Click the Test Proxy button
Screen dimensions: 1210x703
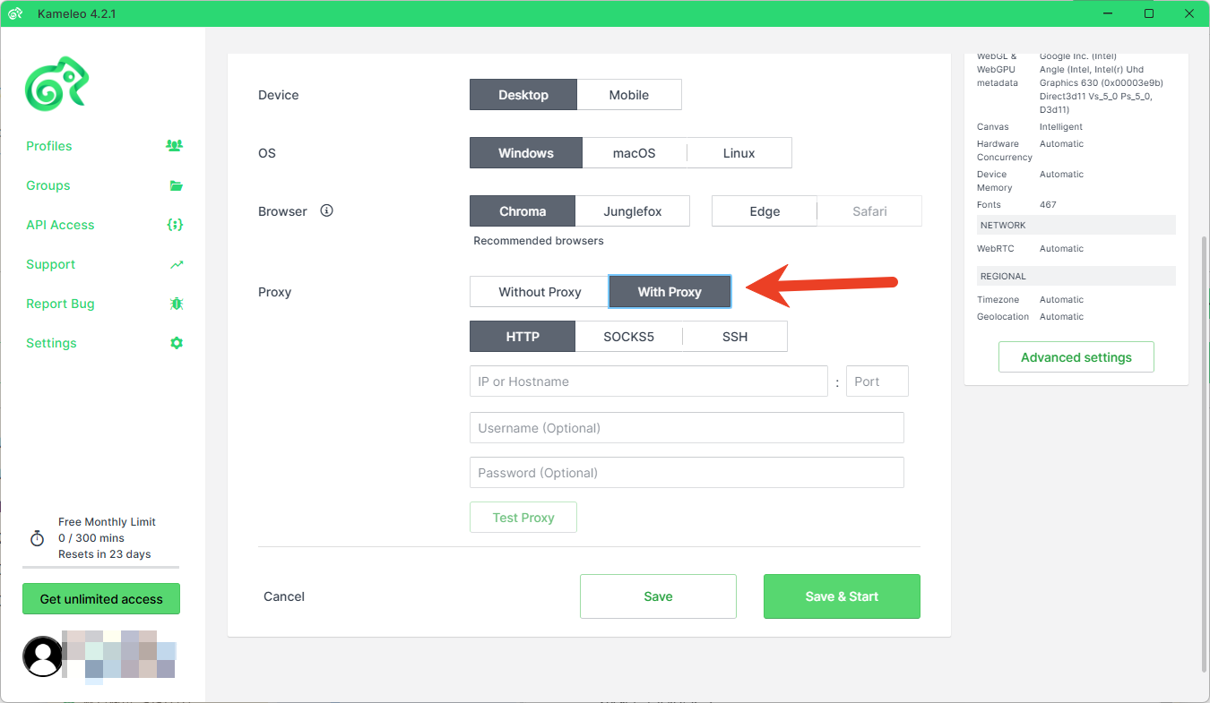click(523, 518)
